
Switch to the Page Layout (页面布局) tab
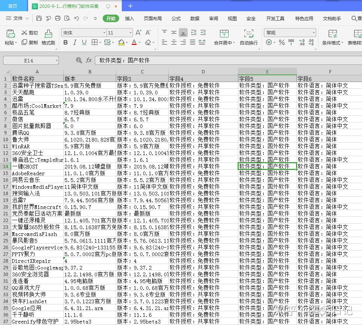(x=153, y=18)
